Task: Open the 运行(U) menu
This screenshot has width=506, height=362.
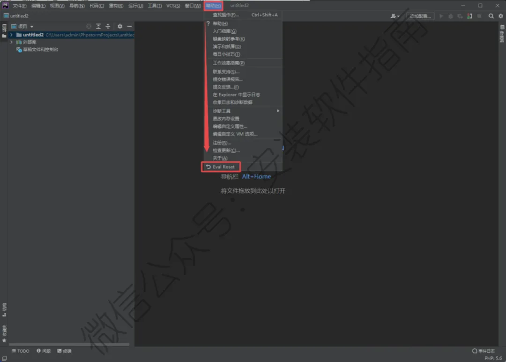Action: click(x=135, y=6)
